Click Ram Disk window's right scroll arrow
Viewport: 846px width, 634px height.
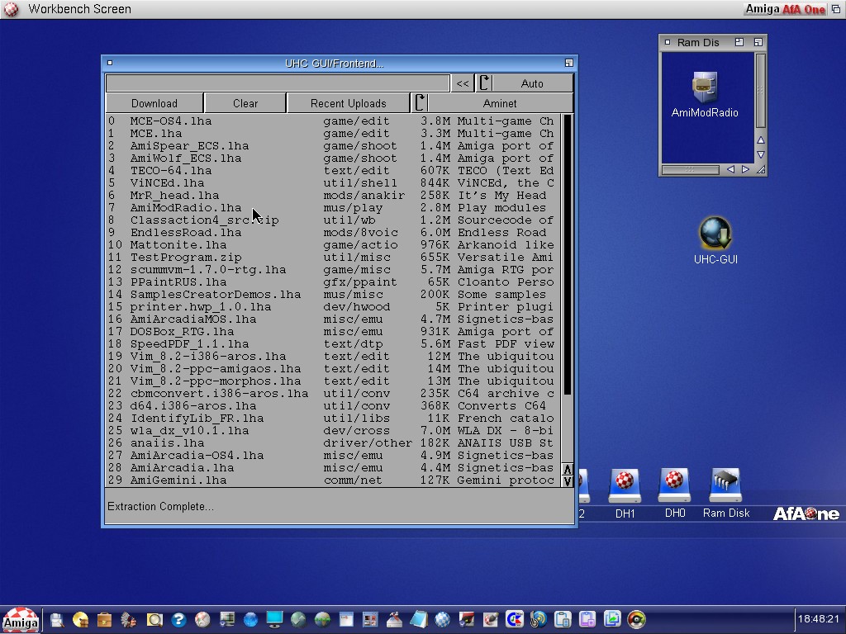coord(745,169)
